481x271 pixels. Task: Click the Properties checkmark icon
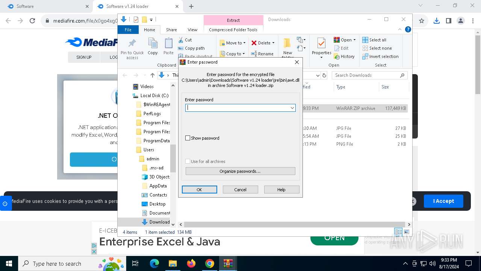[321, 43]
